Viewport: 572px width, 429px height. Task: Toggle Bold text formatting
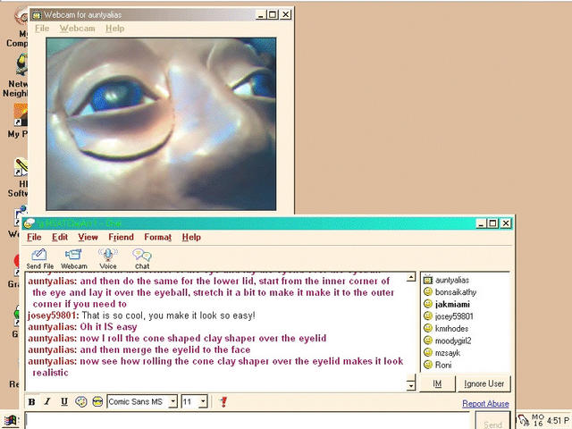(32, 401)
